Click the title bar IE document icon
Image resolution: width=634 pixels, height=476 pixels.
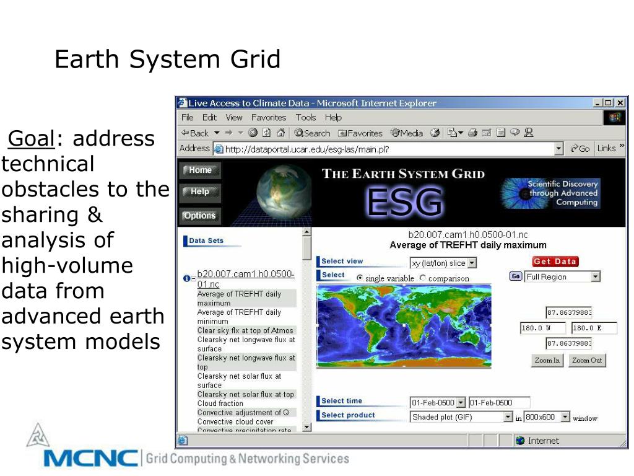(x=183, y=103)
